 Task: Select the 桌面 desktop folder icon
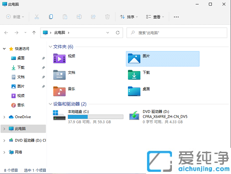134,91
